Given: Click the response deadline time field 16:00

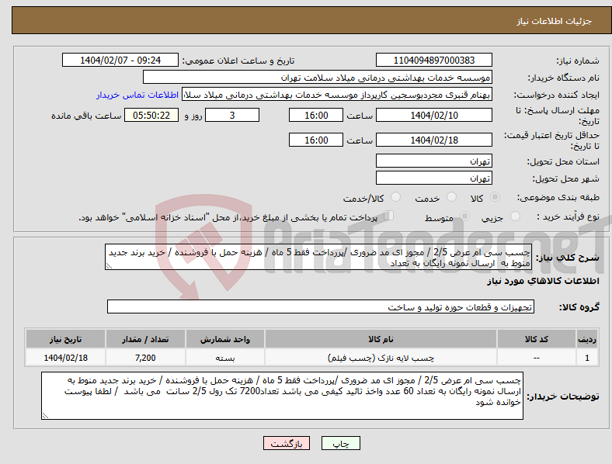Looking at the screenshot, I should point(316,115).
